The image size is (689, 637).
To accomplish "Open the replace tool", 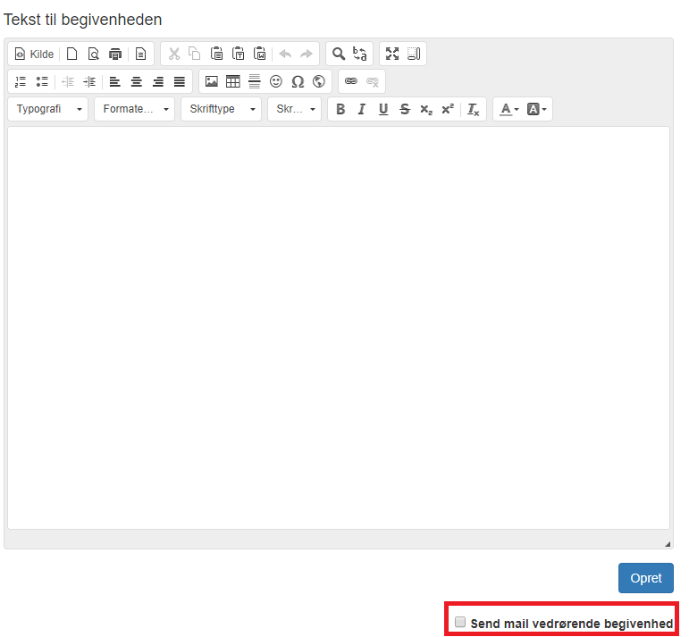I will (x=360, y=54).
